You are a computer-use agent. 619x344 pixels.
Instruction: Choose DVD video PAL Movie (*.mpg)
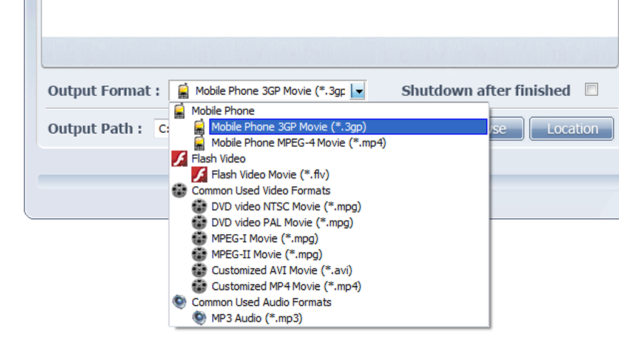(282, 223)
